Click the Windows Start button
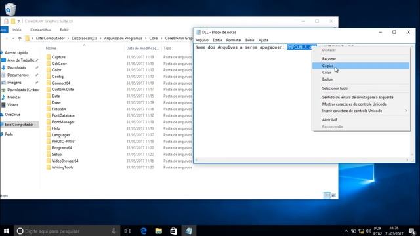The height and width of the screenshot is (236, 420). (7, 231)
